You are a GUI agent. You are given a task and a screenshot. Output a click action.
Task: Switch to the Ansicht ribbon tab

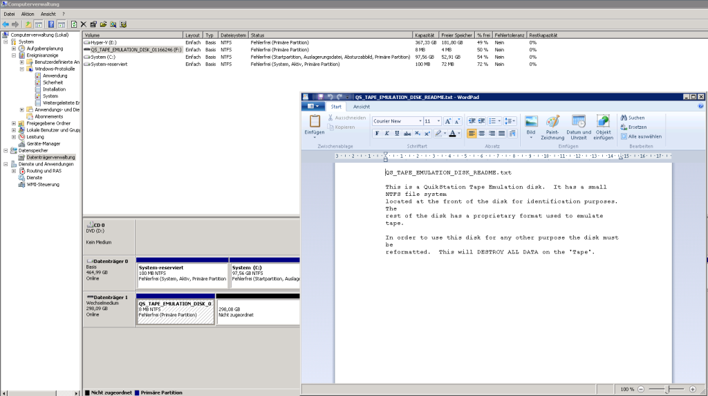(362, 107)
